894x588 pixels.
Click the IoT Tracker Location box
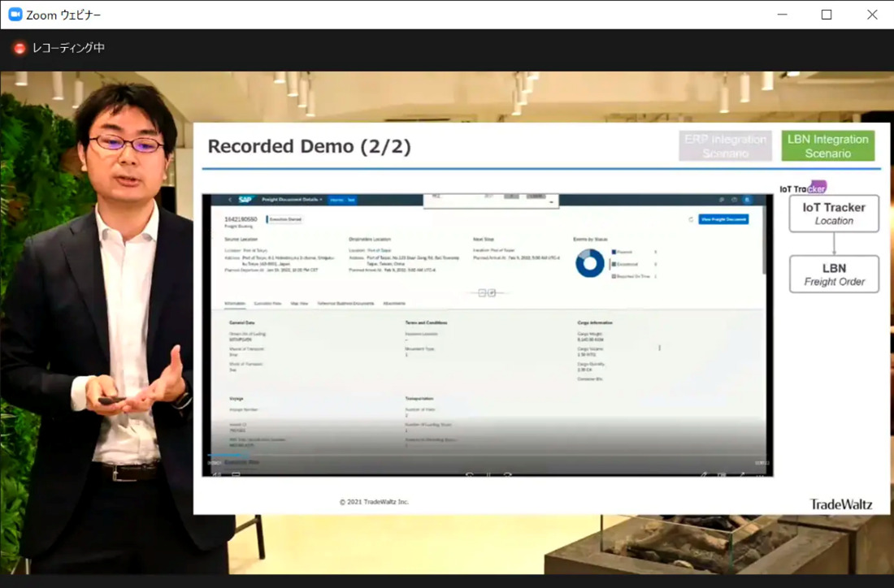834,214
